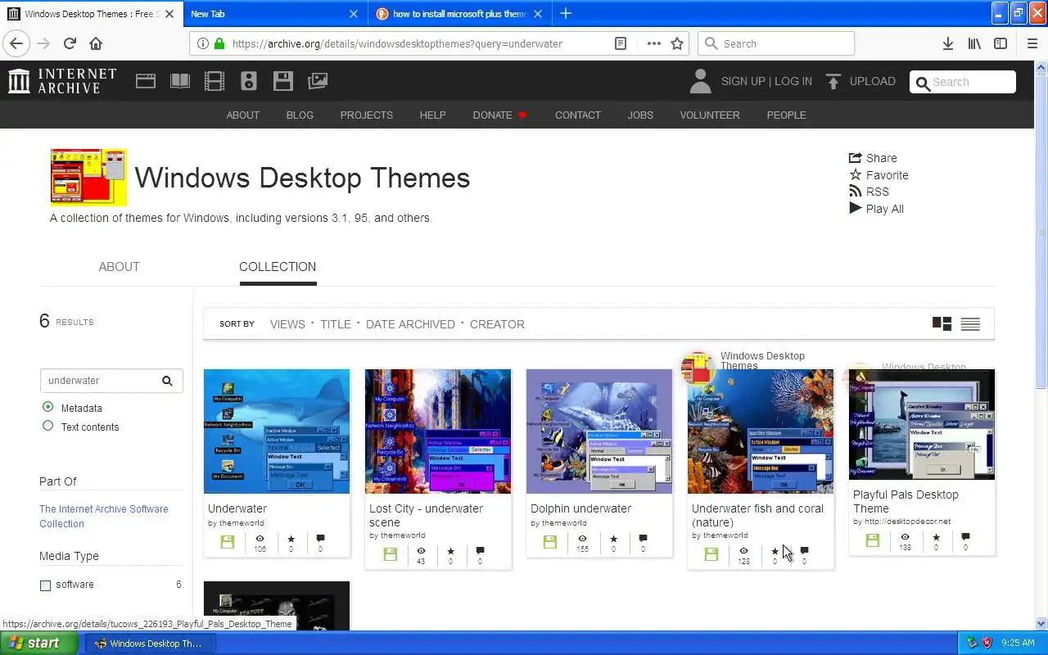Go to the browser home page icon
1048x655 pixels.
click(96, 43)
